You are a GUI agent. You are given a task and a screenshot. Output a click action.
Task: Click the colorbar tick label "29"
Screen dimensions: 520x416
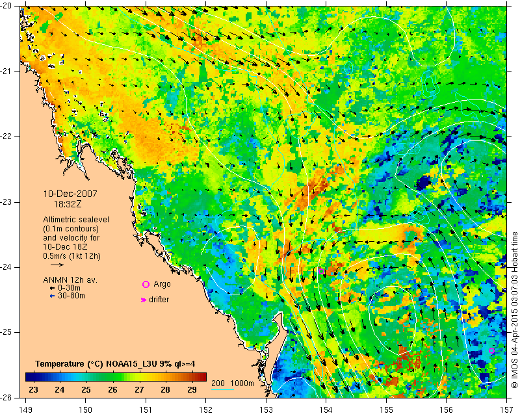point(192,389)
